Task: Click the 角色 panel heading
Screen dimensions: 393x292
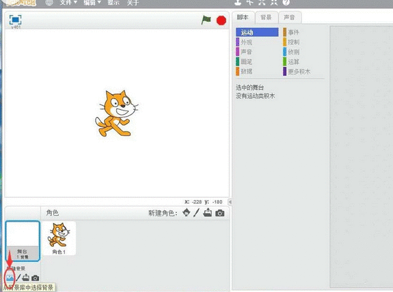Action: pos(53,213)
